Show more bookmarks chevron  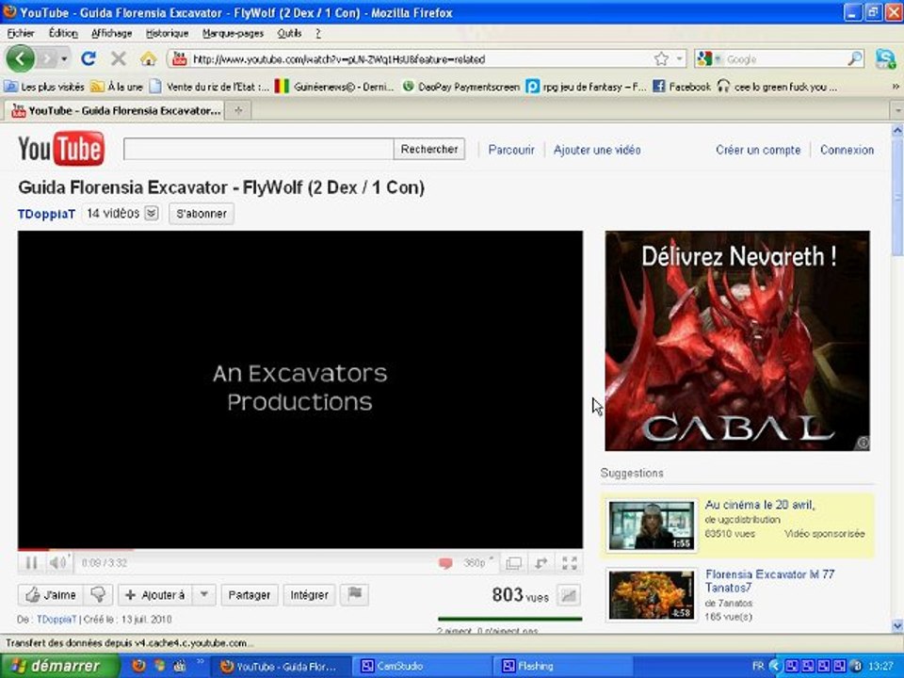[896, 87]
